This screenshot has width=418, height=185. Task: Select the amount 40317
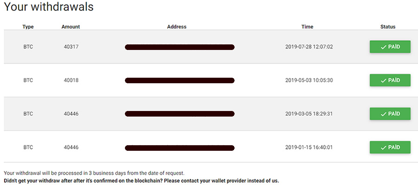[71, 47]
